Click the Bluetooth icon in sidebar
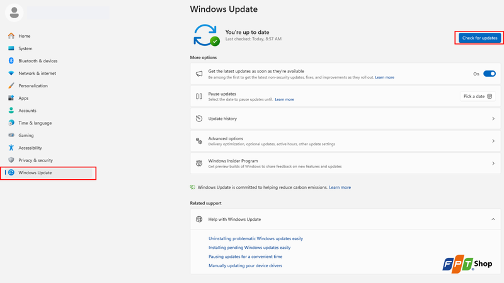Image resolution: width=504 pixels, height=283 pixels. tap(11, 60)
